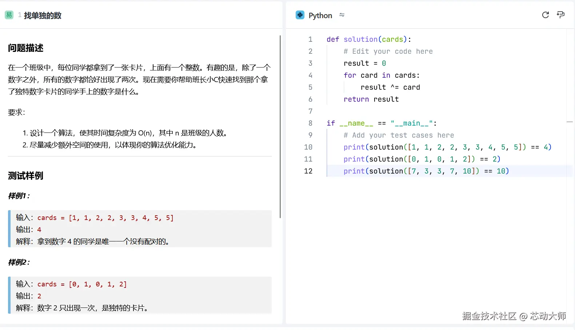
Task: Click the problem title 找单独的数
Action: click(x=43, y=16)
